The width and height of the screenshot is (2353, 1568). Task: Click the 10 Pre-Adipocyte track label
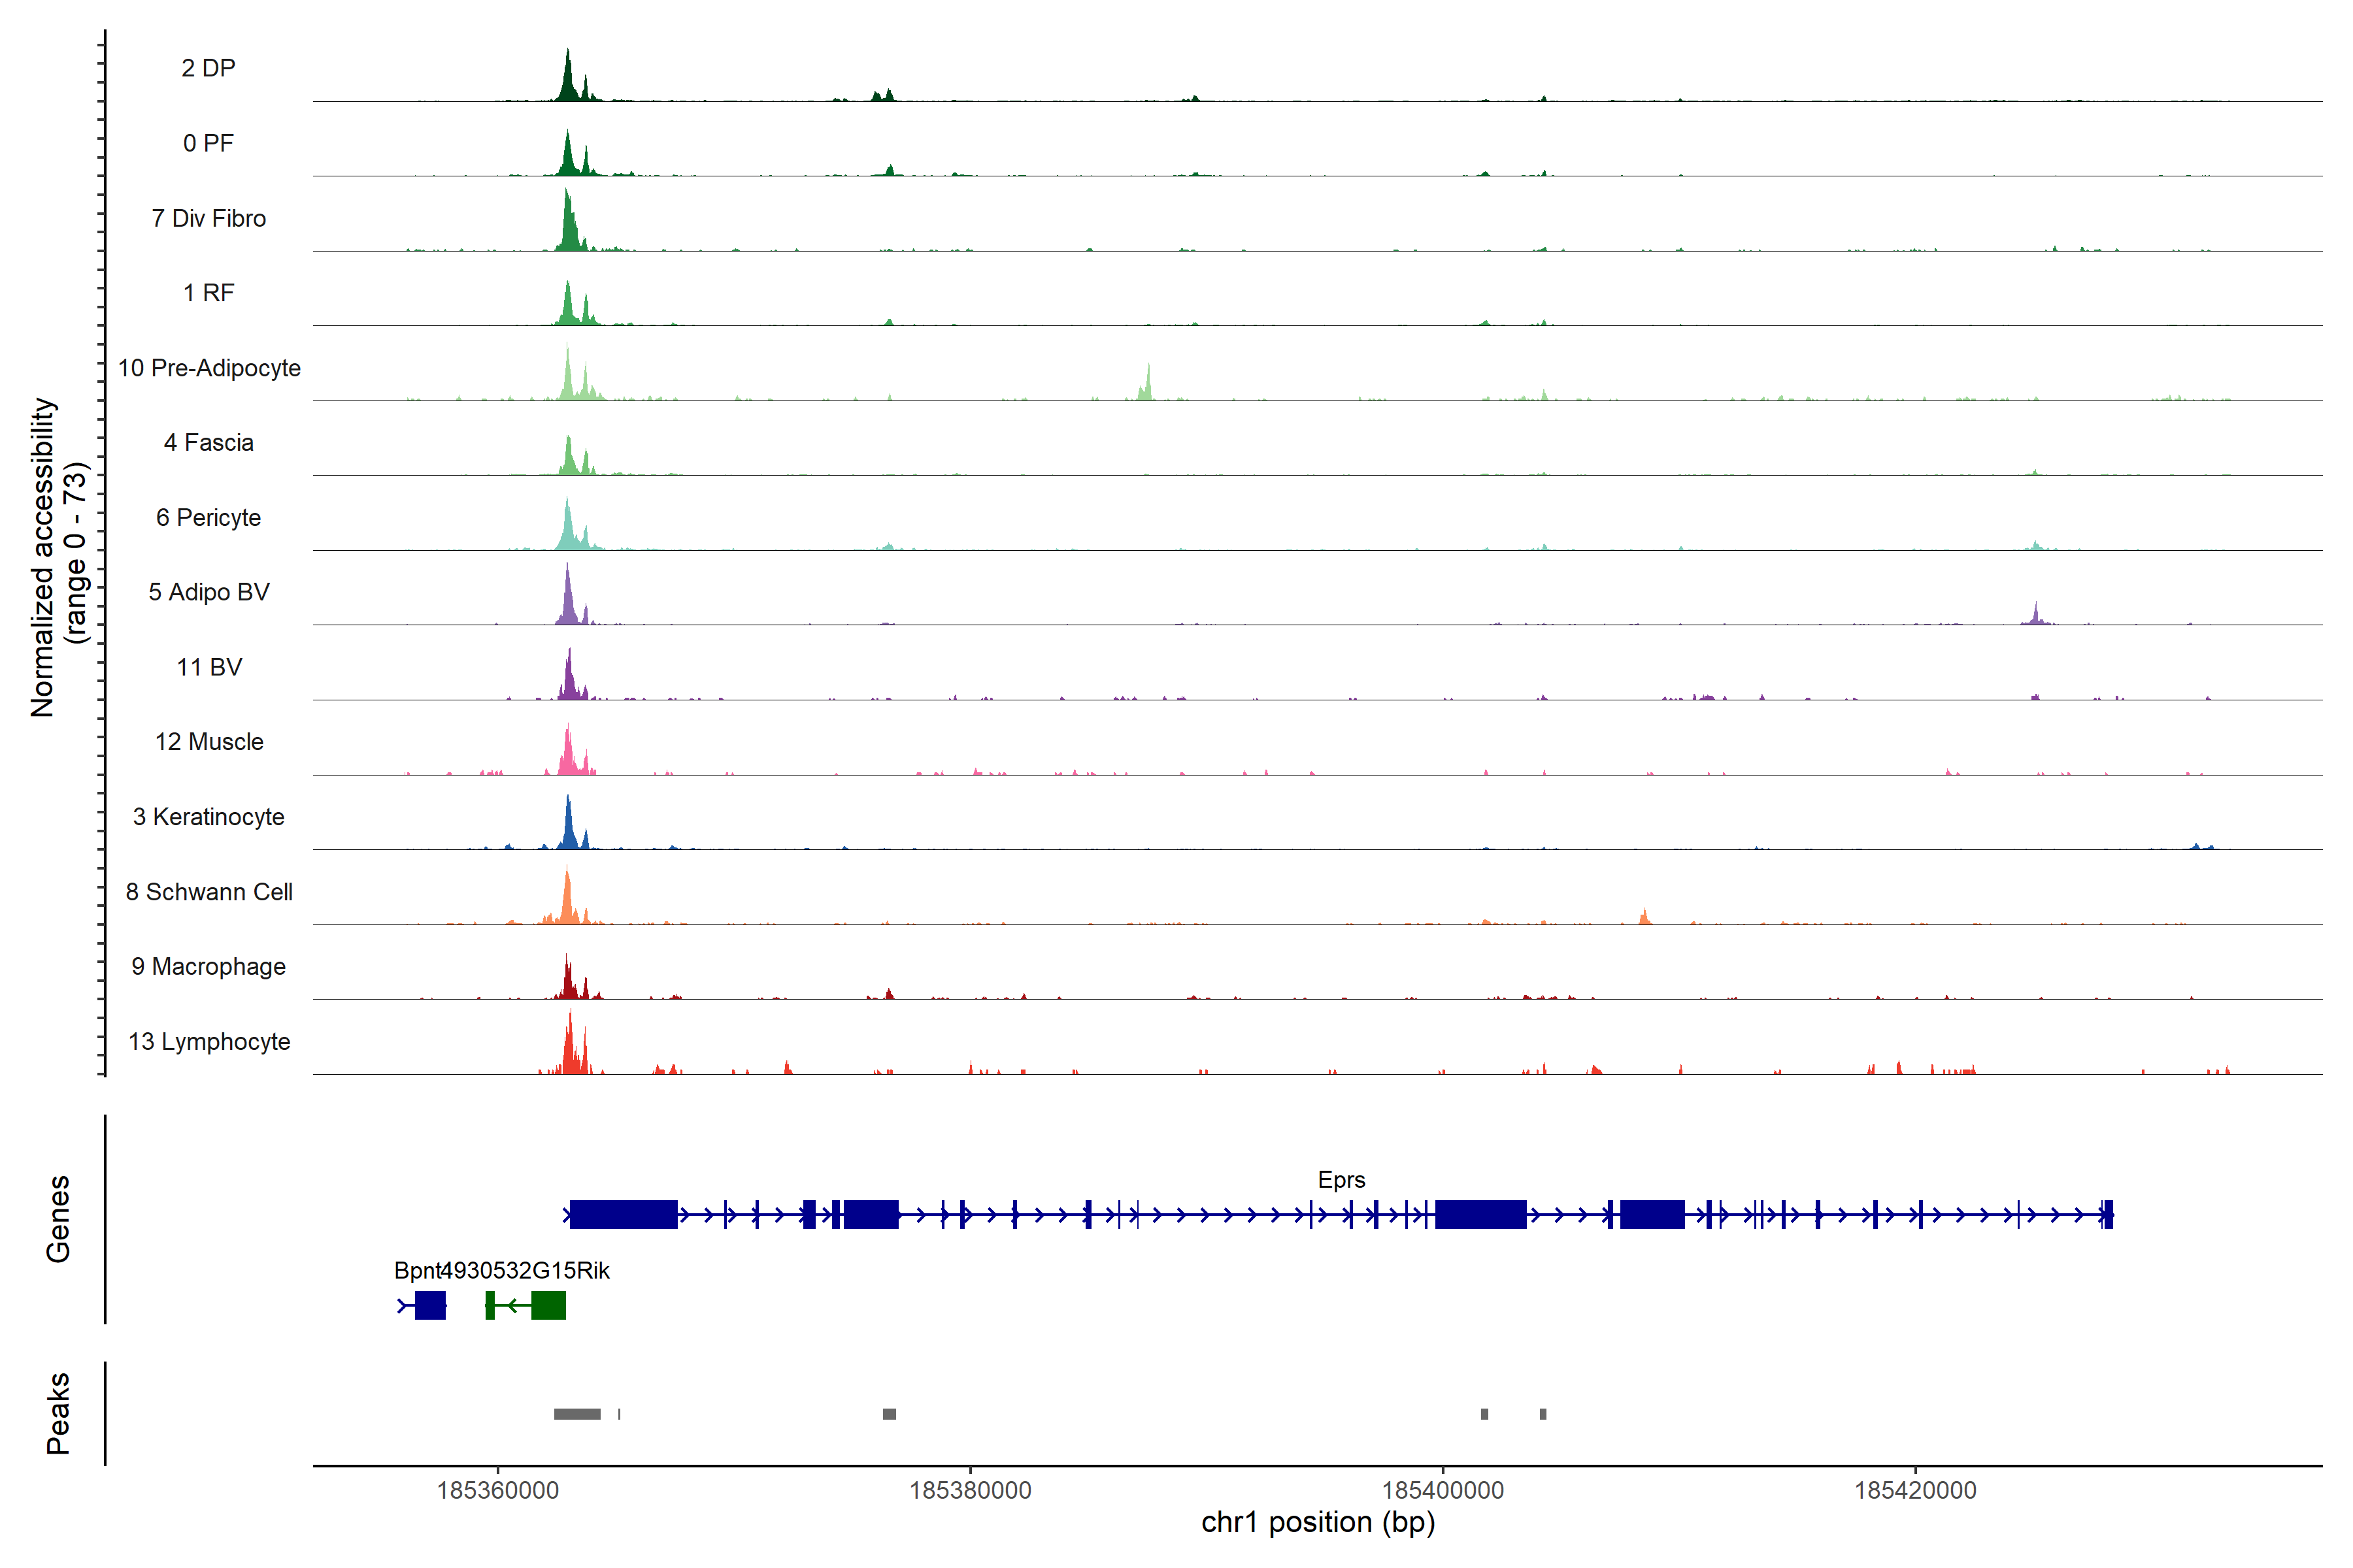tap(209, 368)
